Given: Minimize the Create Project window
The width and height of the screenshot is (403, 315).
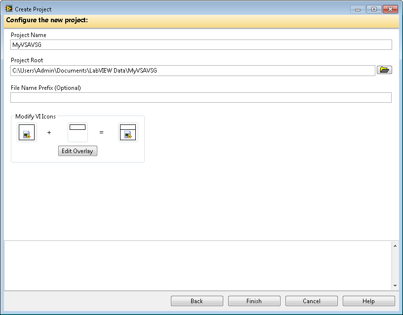Looking at the screenshot, I should pos(358,9).
